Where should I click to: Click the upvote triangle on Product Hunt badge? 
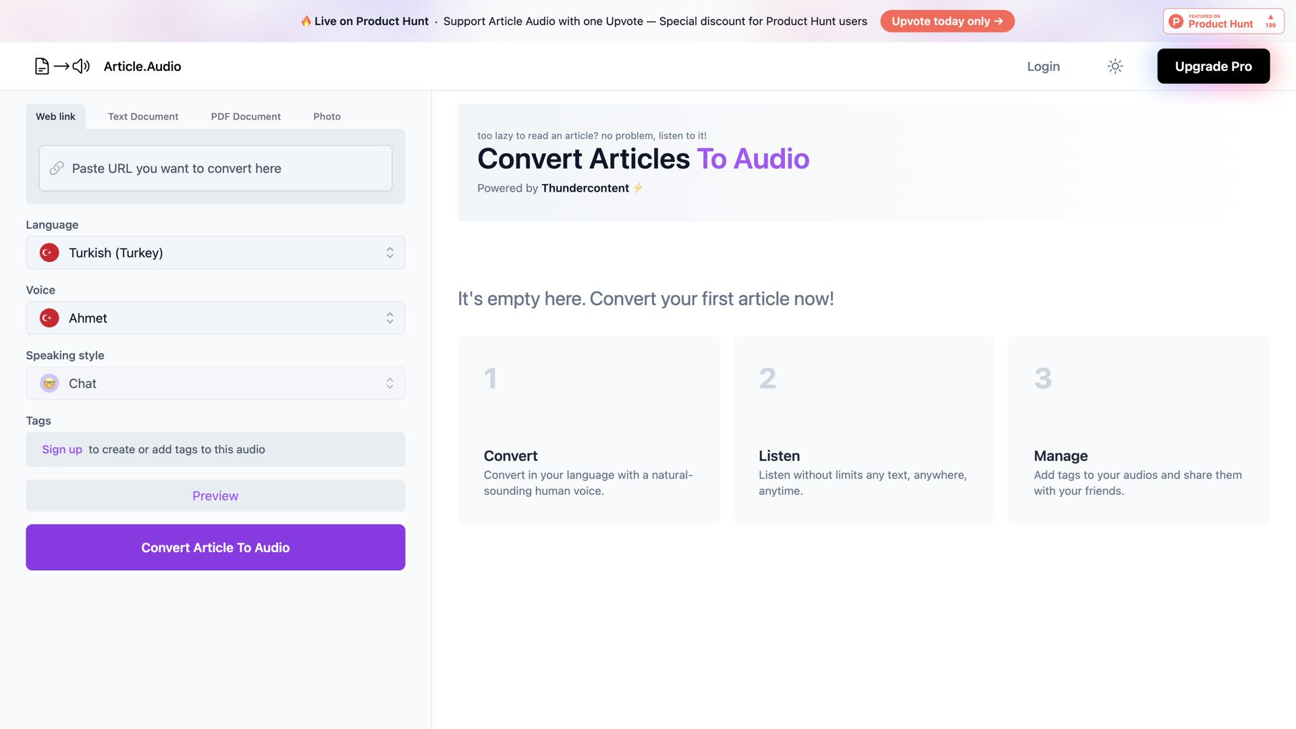(1272, 17)
